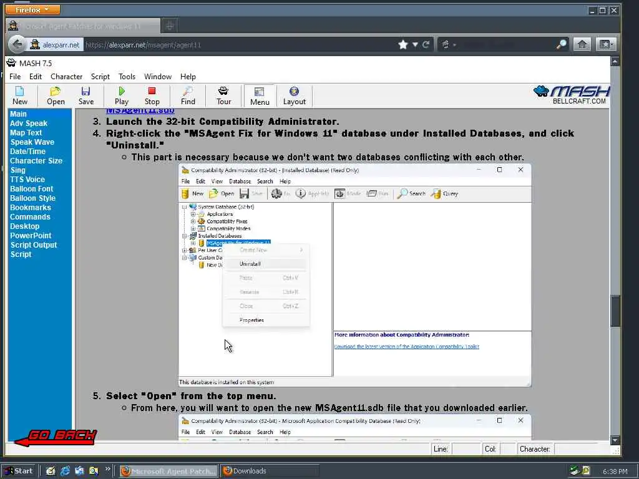
Task: Click the search magnifier icon in search box
Action: 562,44
